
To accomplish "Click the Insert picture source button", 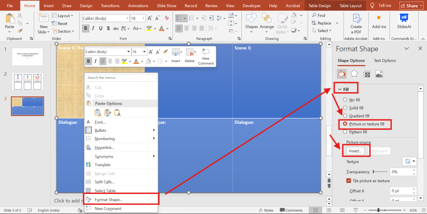I will coord(355,151).
